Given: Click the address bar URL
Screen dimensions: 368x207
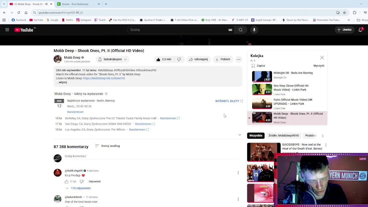Looking at the screenshot, I should point(60,13).
